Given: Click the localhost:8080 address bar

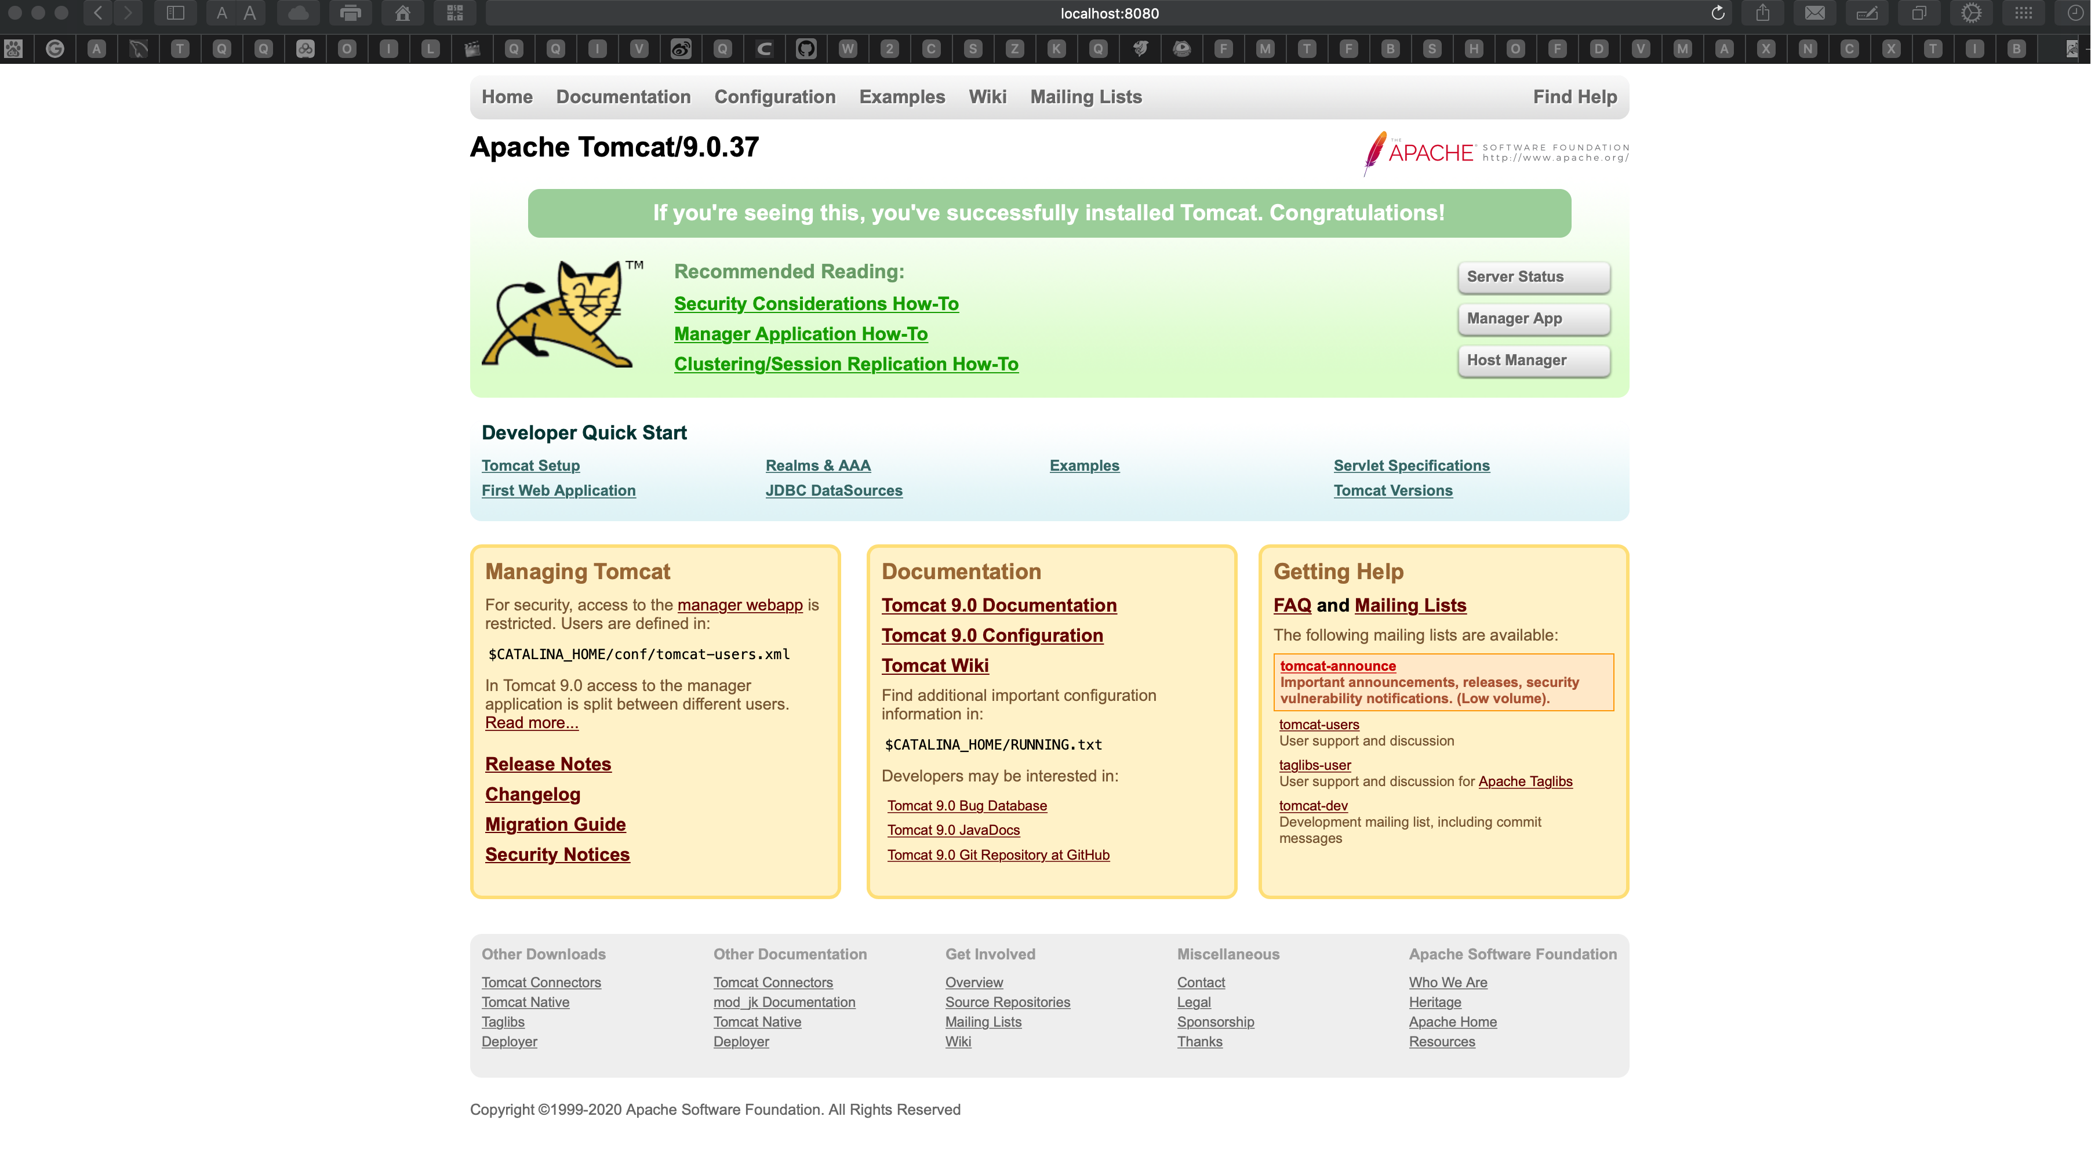Looking at the screenshot, I should click(x=1109, y=13).
